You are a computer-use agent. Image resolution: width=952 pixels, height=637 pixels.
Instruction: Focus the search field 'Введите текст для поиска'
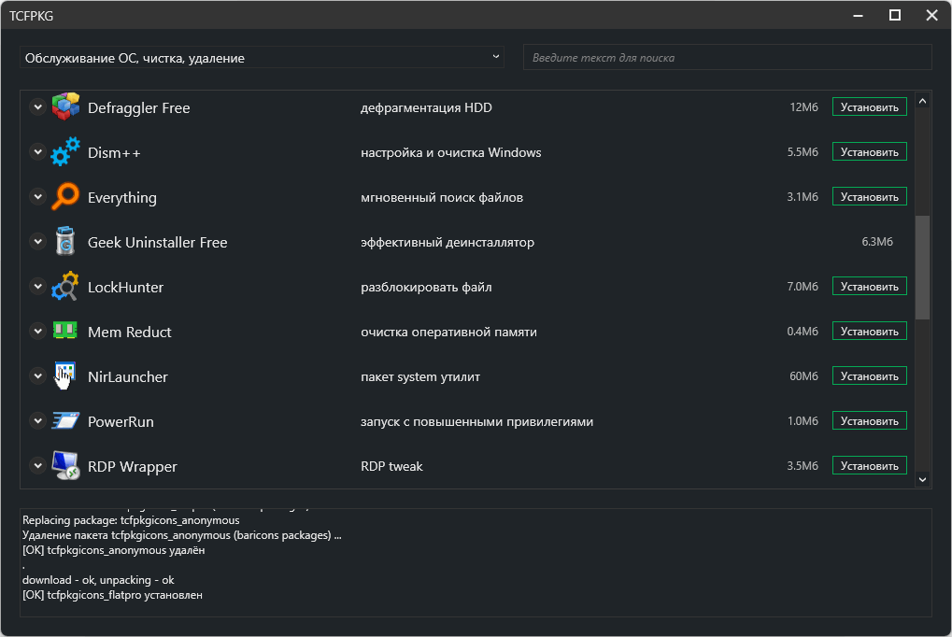[x=727, y=58]
